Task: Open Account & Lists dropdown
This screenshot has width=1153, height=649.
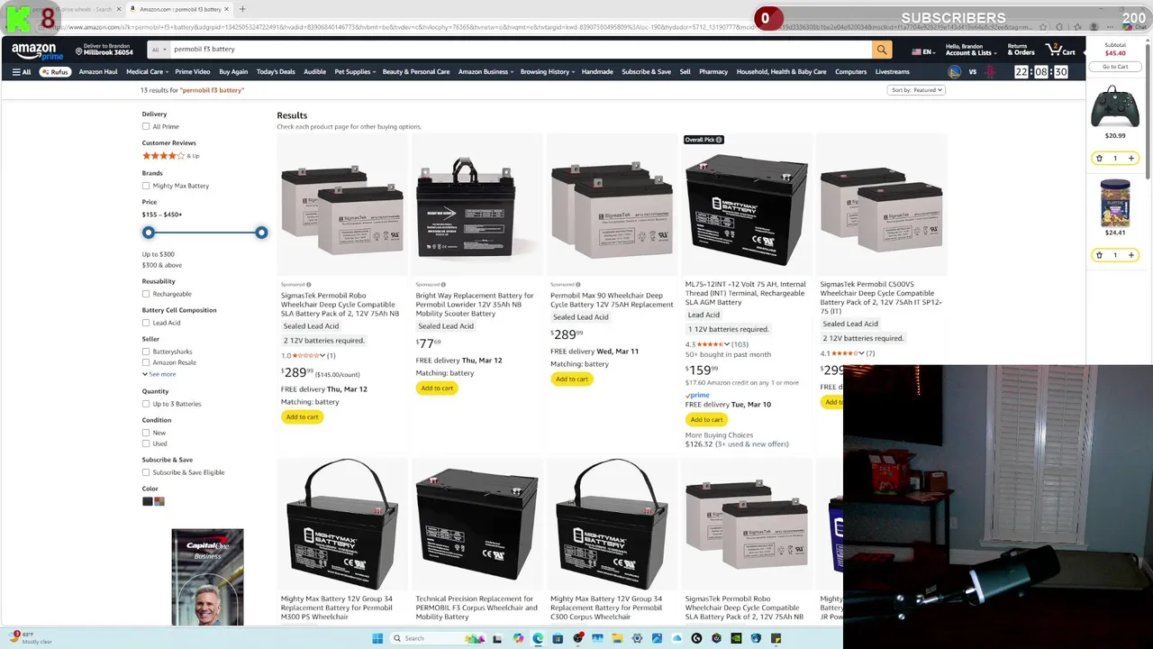Action: pos(970,50)
